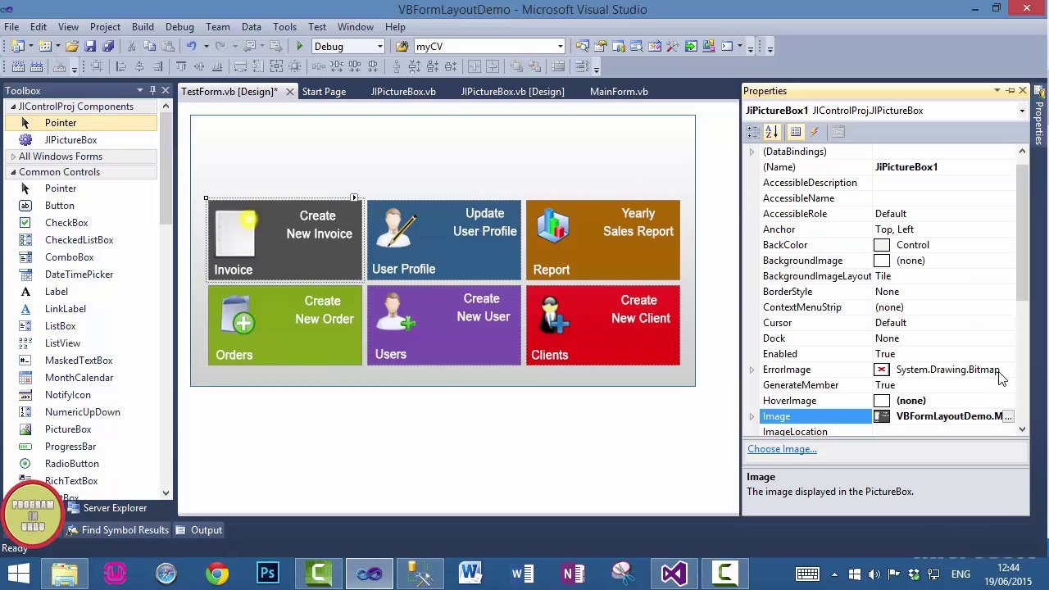Click the Save All icon in the toolbar

click(107, 47)
